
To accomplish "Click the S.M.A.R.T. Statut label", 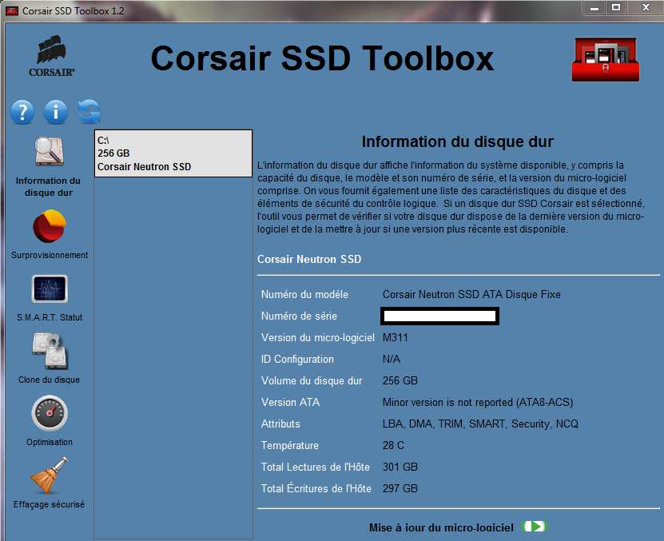I will point(50,317).
